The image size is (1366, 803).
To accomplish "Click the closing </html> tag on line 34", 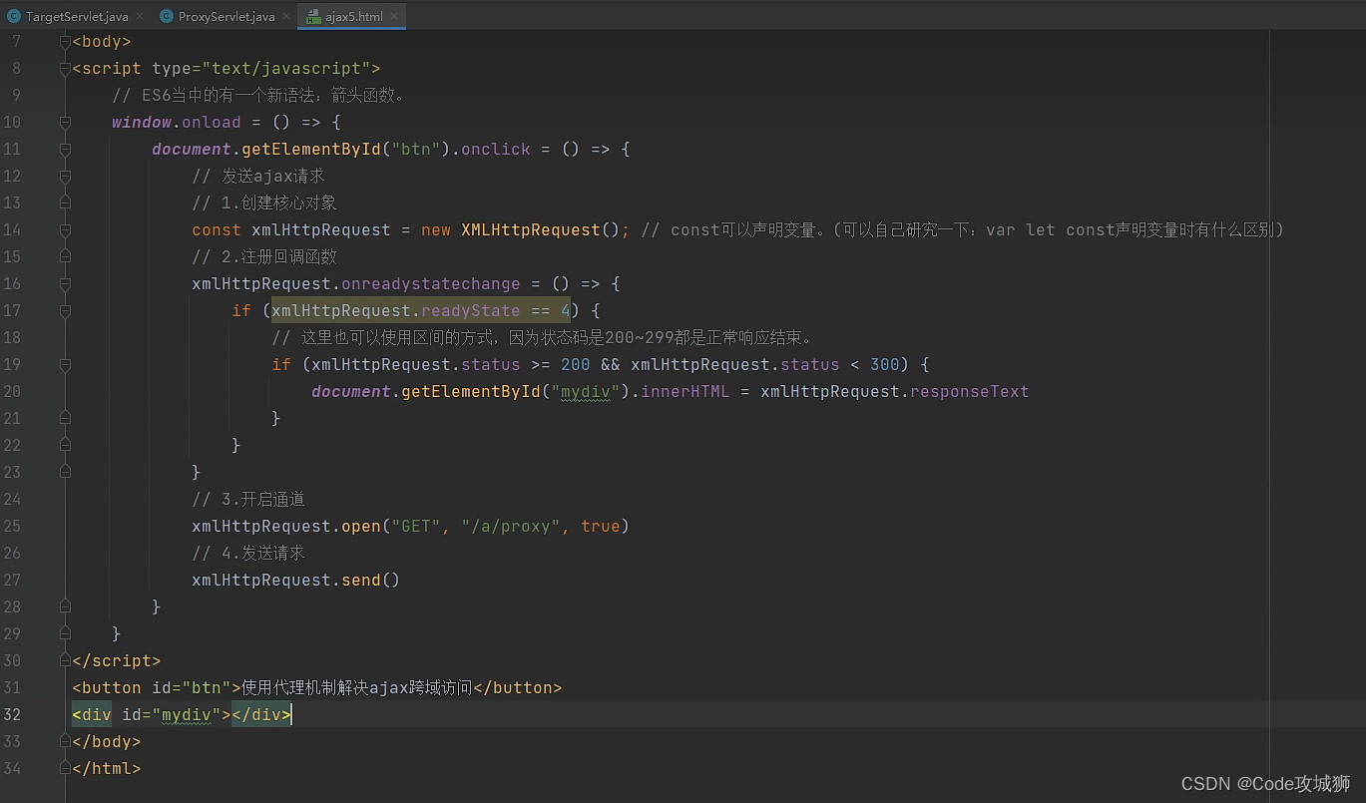I will 107,769.
